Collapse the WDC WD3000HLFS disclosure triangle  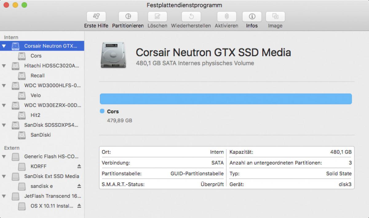(4, 85)
